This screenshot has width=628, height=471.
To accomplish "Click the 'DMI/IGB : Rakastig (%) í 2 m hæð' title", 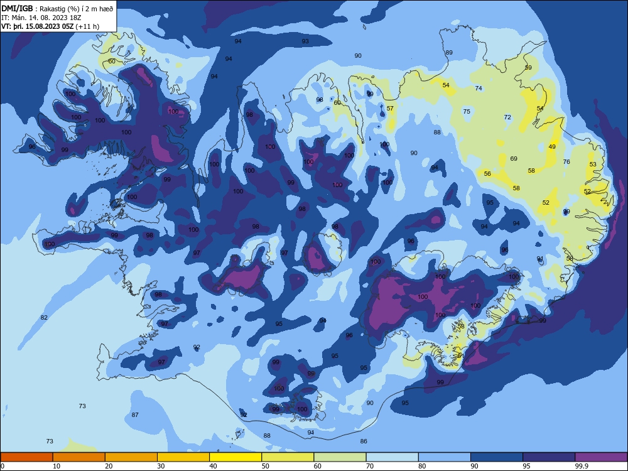I will click(57, 9).
